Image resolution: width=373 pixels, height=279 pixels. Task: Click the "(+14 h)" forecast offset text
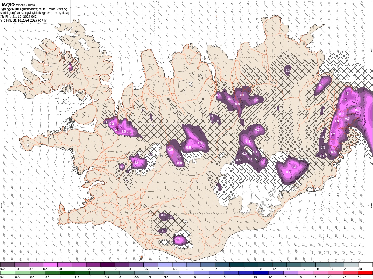coord(42,20)
